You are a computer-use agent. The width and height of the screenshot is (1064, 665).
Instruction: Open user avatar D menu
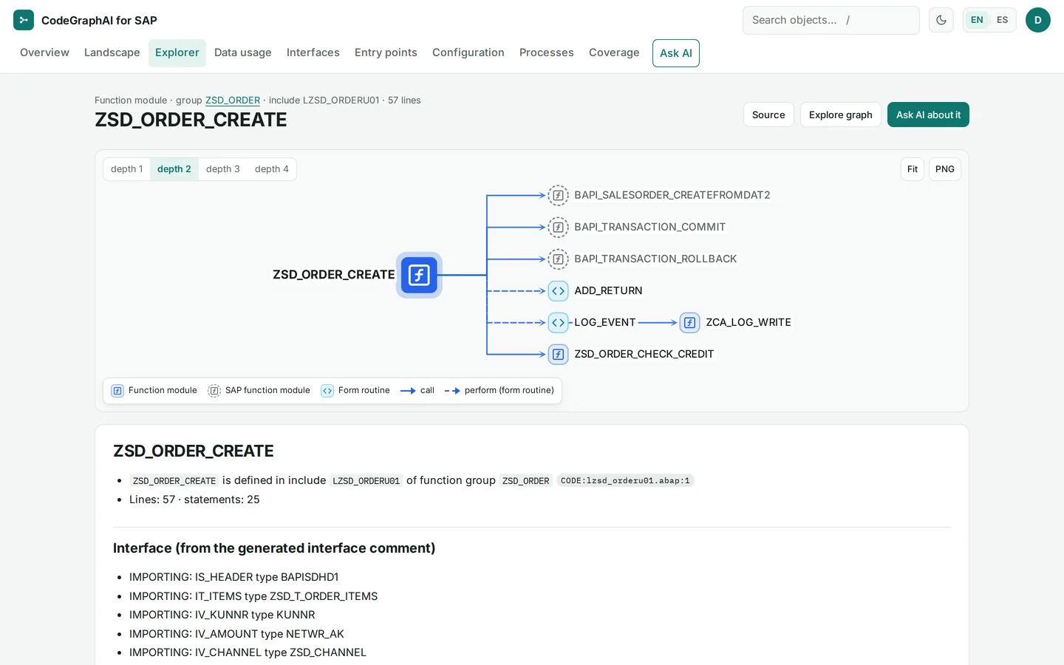tap(1037, 20)
